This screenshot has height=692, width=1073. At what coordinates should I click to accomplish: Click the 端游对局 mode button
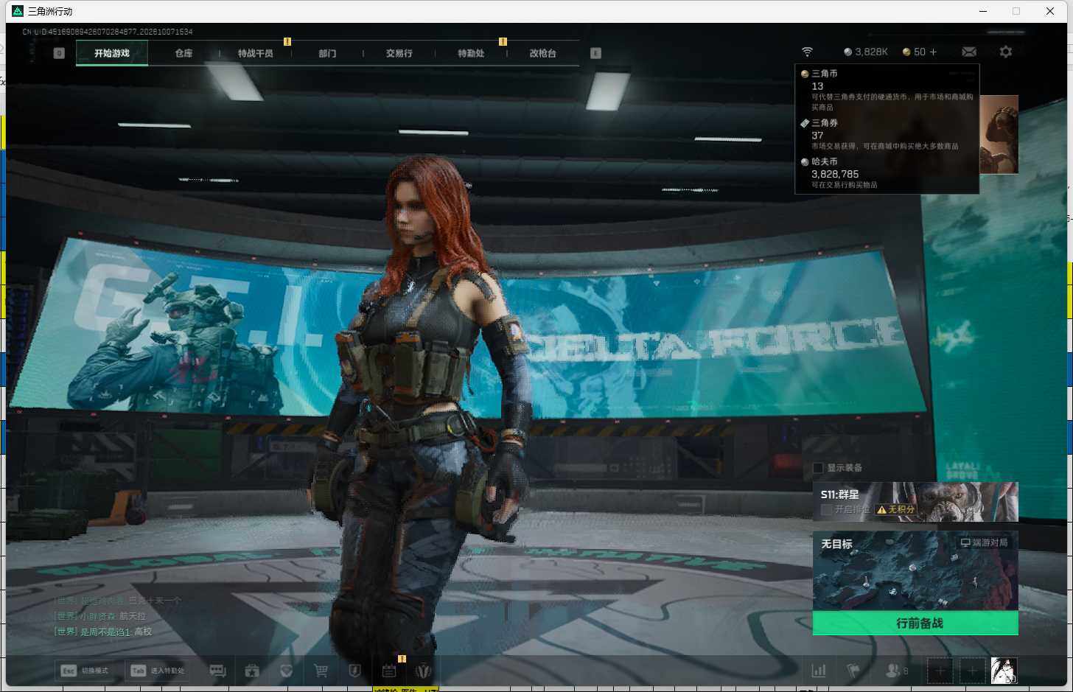click(984, 542)
